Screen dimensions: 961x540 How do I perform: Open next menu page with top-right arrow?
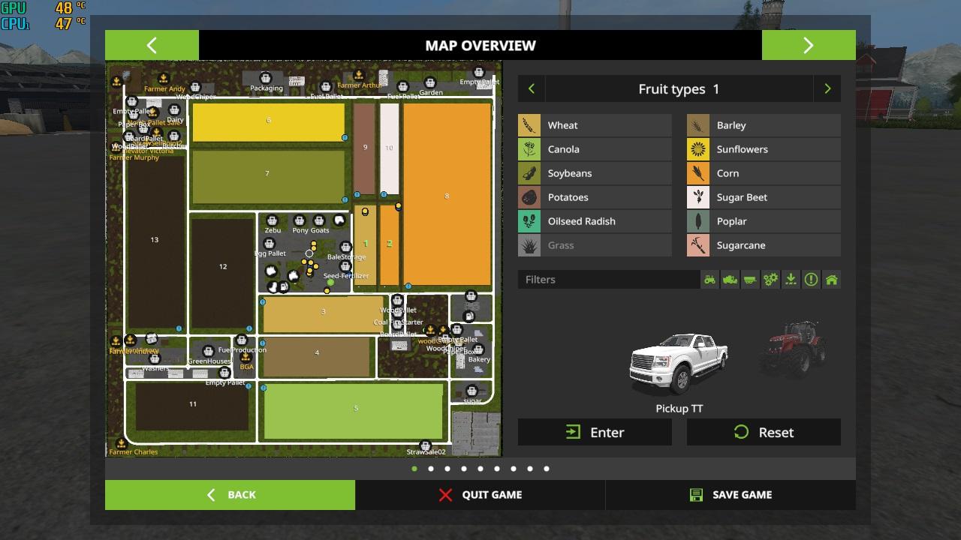tap(809, 45)
